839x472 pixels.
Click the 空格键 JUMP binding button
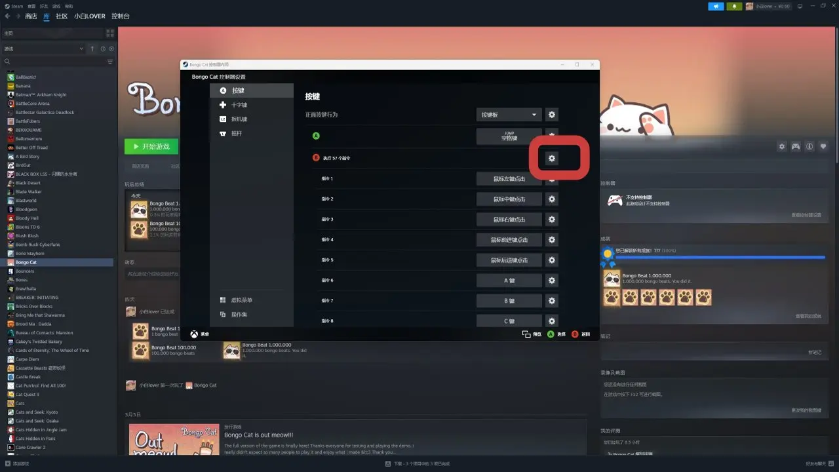click(x=509, y=136)
